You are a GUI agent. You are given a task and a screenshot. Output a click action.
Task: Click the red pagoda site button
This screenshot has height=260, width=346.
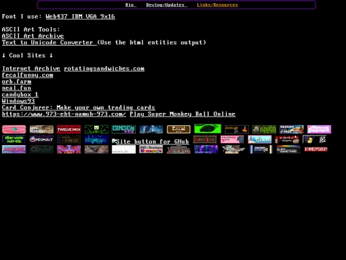point(179,149)
